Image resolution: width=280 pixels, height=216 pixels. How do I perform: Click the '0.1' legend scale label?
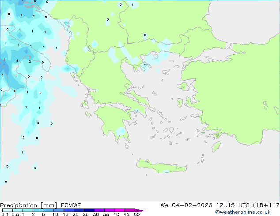click(5, 214)
